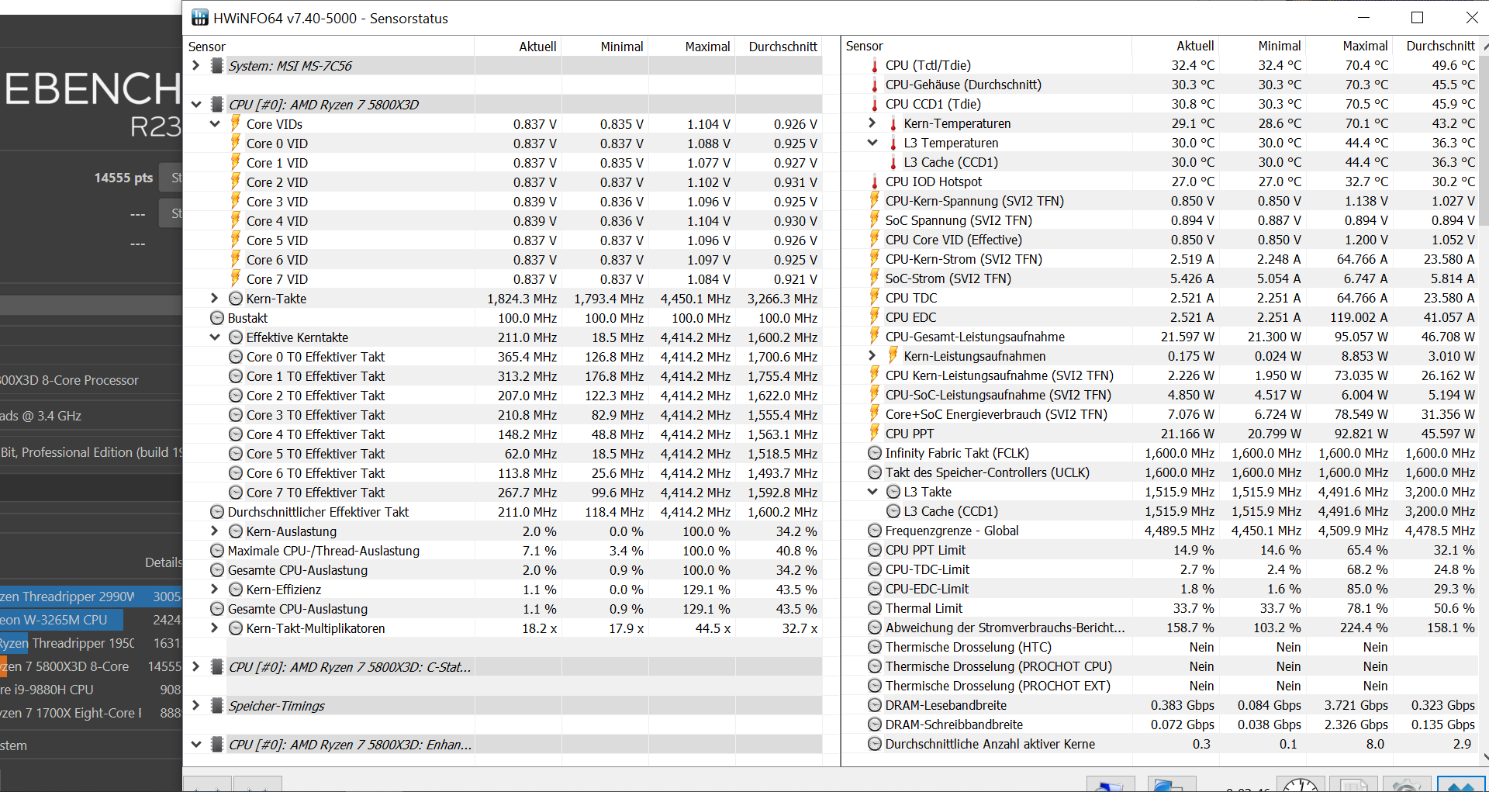Select Durchschnittliche Anzahl aktiver Kerne label
Image resolution: width=1489 pixels, height=792 pixels.
pos(990,744)
